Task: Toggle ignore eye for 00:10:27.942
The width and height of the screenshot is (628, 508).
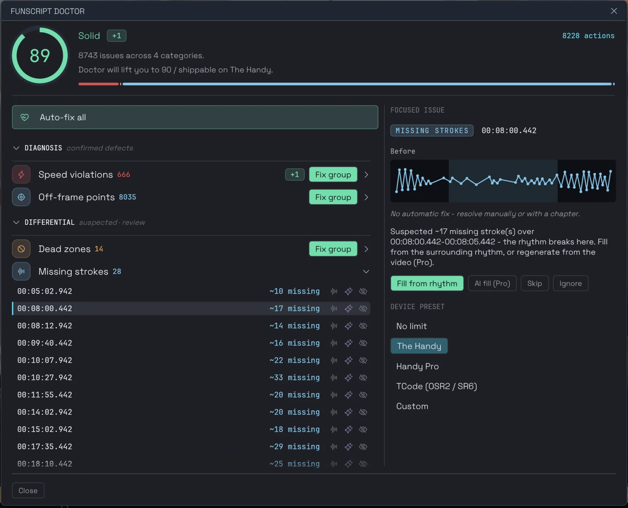Action: click(x=363, y=378)
